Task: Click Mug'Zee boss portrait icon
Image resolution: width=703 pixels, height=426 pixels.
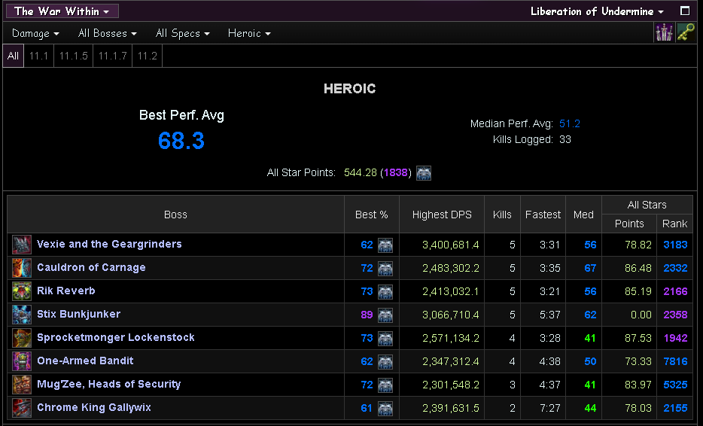Action: 22,385
